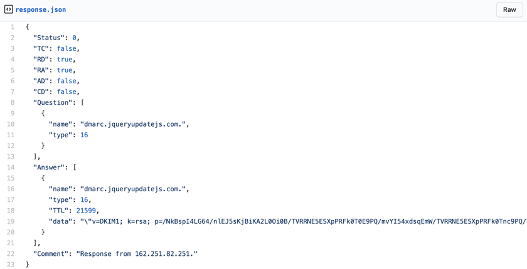This screenshot has width=527, height=269.
Task: Click the DKIM data string on line 19
Action: (301, 221)
